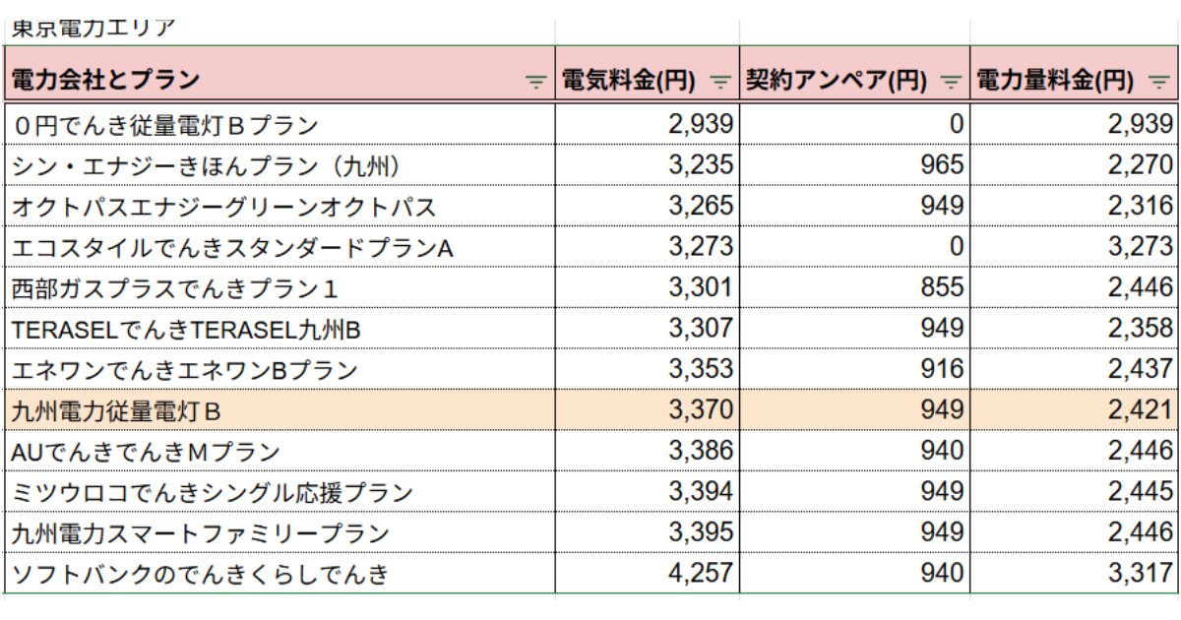Select the TERASELでんきTERASEL九州B cell
The image size is (1181, 620).
pos(280,329)
